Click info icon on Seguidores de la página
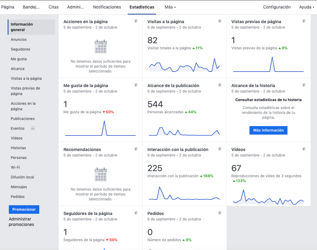This screenshot has width=317, height=250. point(136,213)
